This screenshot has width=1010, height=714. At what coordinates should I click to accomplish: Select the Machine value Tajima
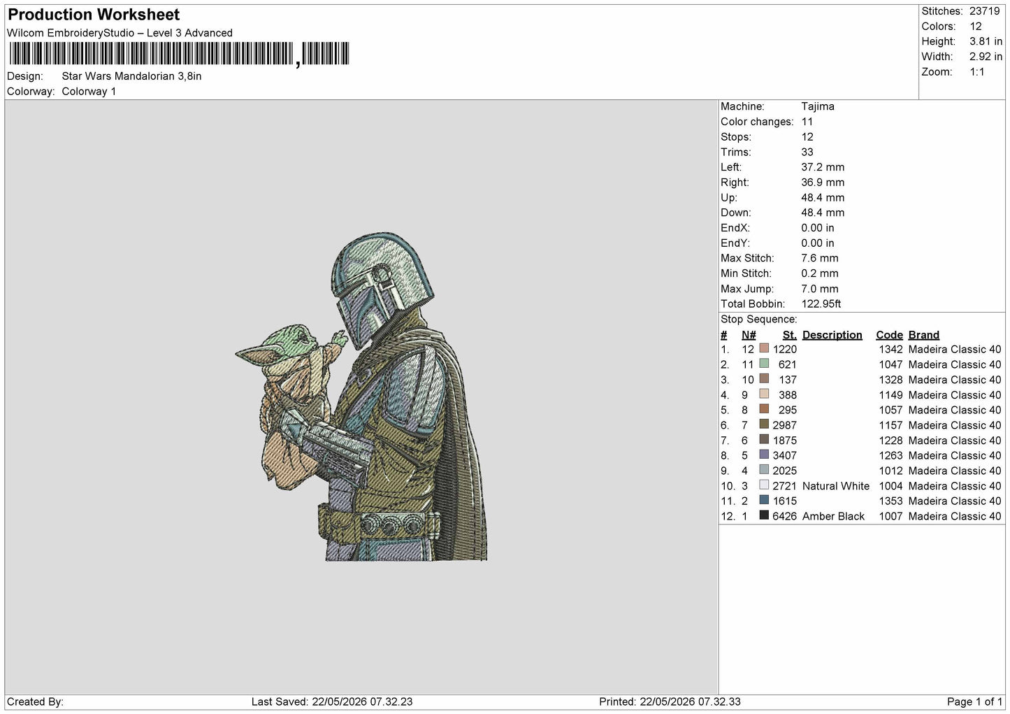818,106
